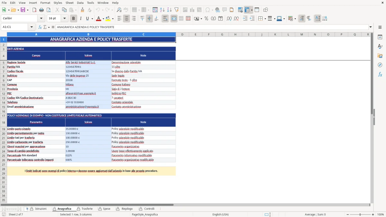The image size is (386, 217).
Task: Click the Print icon in toolbar
Action: [41, 10]
